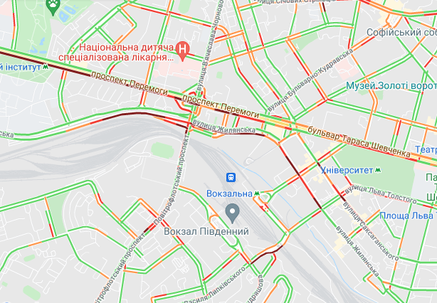
Task: Click the Площа Льва Толстого label
Action: tap(408, 216)
